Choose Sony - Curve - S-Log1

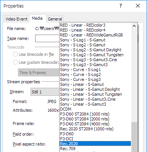pos(95,70)
